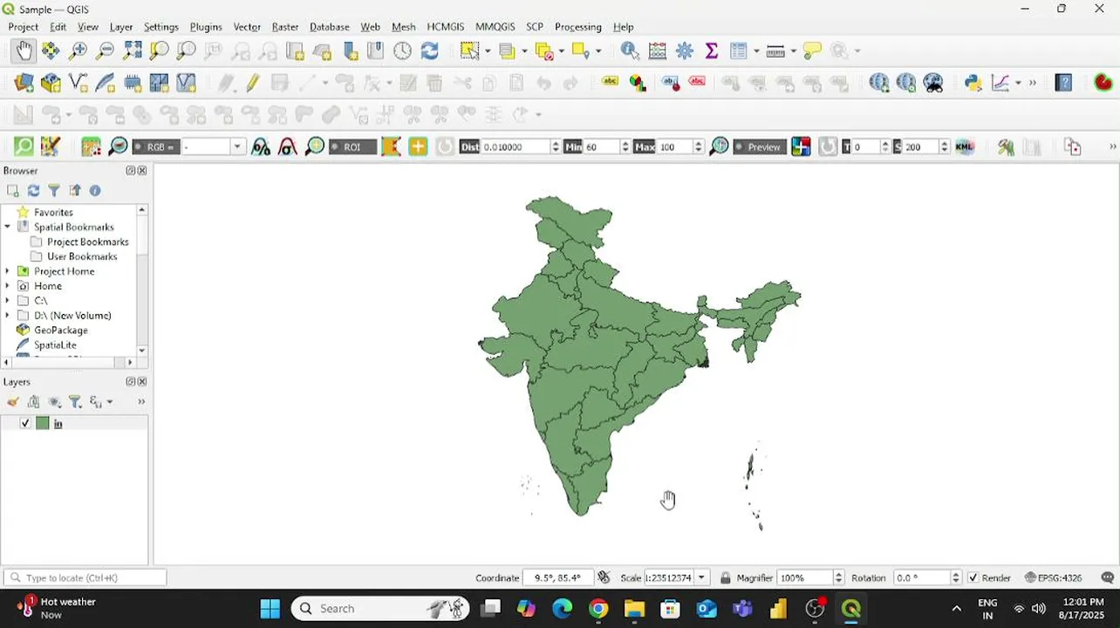Toggle the SCP RGB display button
Screen dimensions: 1120x628
click(x=155, y=147)
